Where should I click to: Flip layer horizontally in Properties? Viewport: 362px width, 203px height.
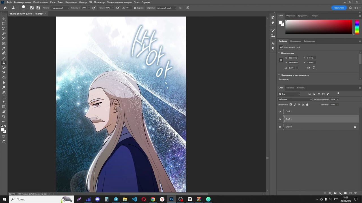[309, 68]
